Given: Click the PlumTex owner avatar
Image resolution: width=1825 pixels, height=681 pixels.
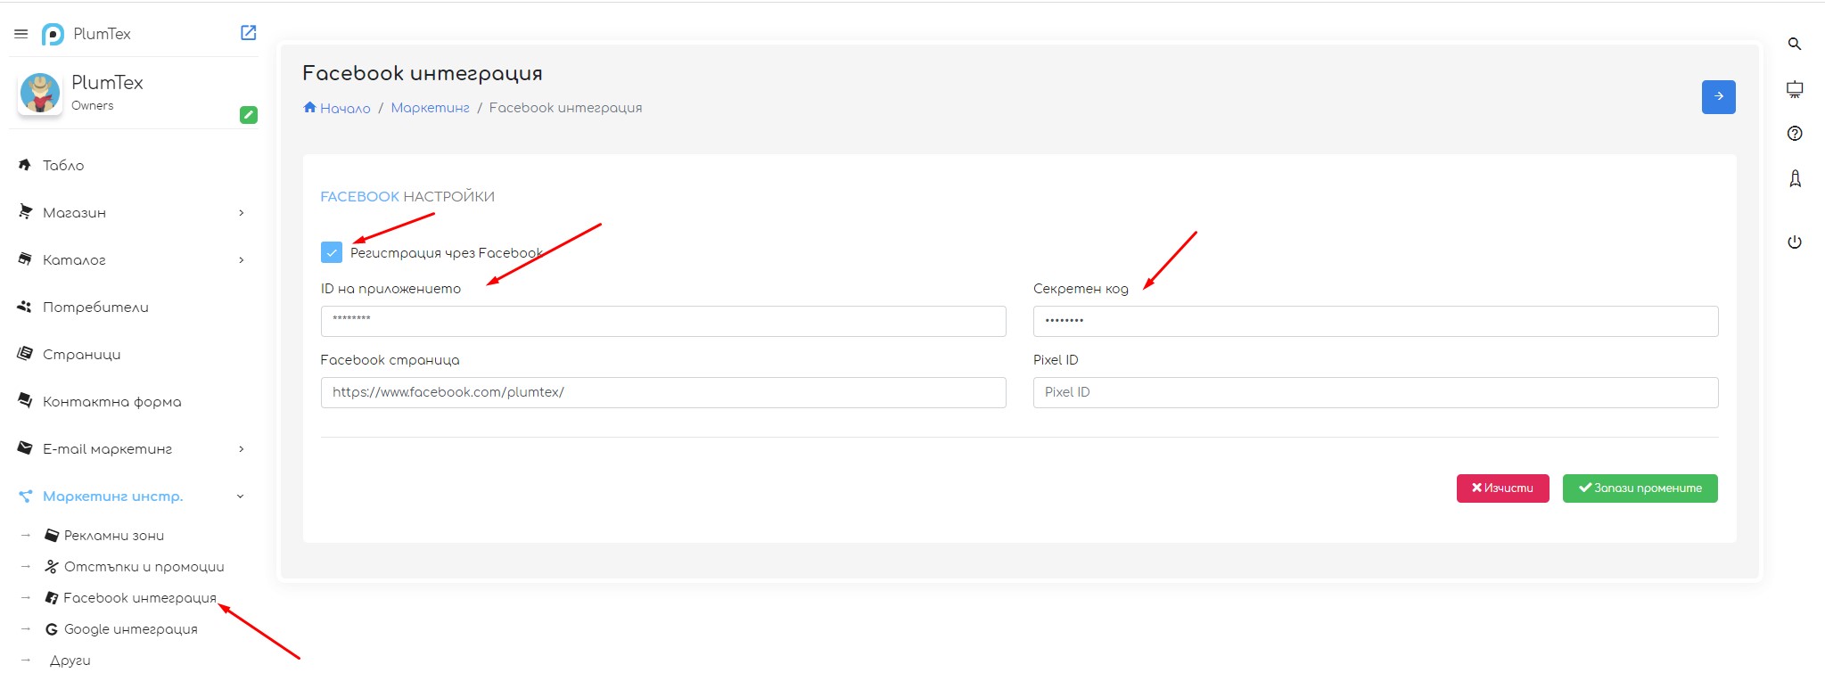Looking at the screenshot, I should pos(40,94).
